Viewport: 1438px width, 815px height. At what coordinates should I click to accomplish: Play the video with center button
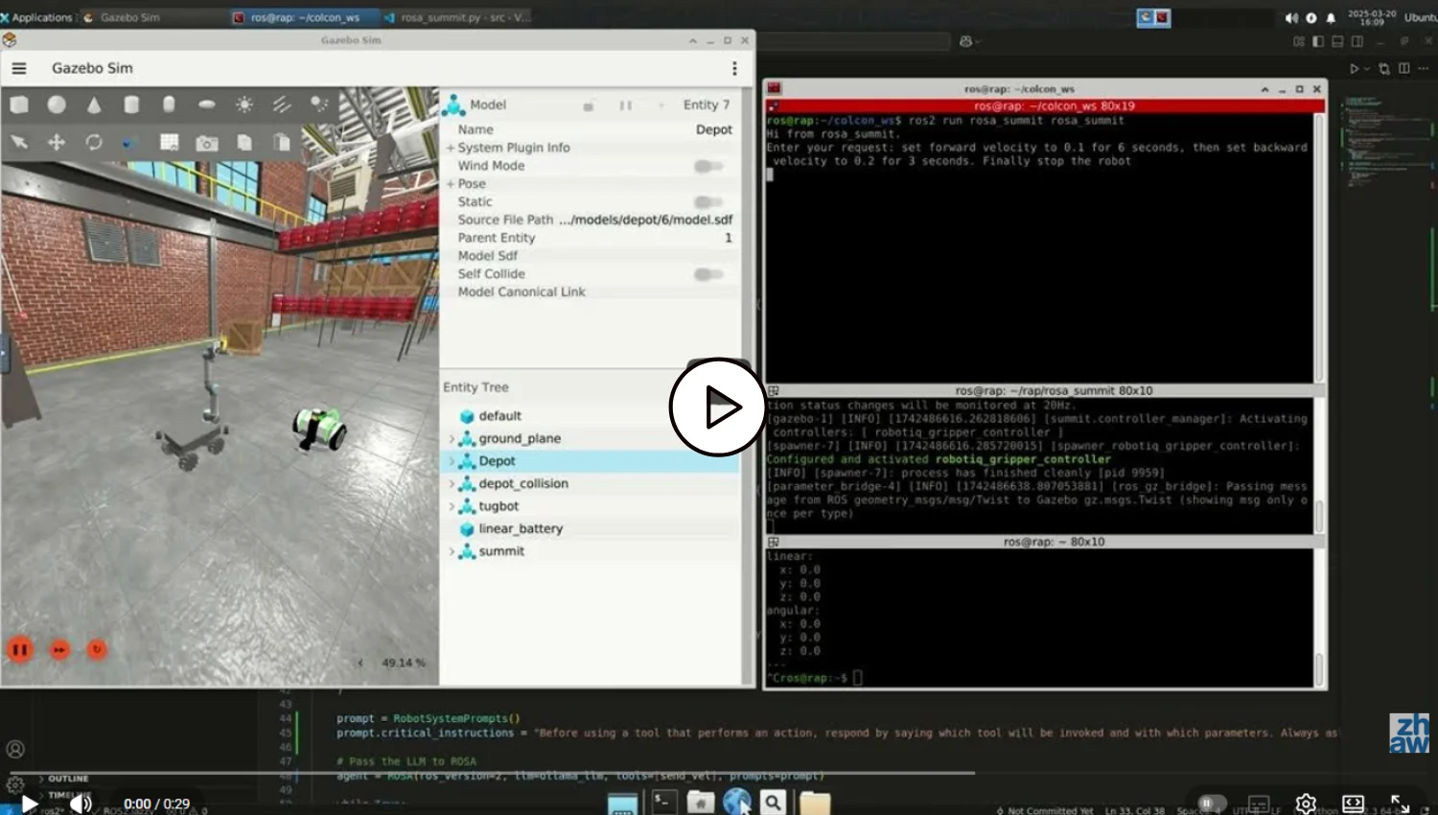[x=717, y=407]
